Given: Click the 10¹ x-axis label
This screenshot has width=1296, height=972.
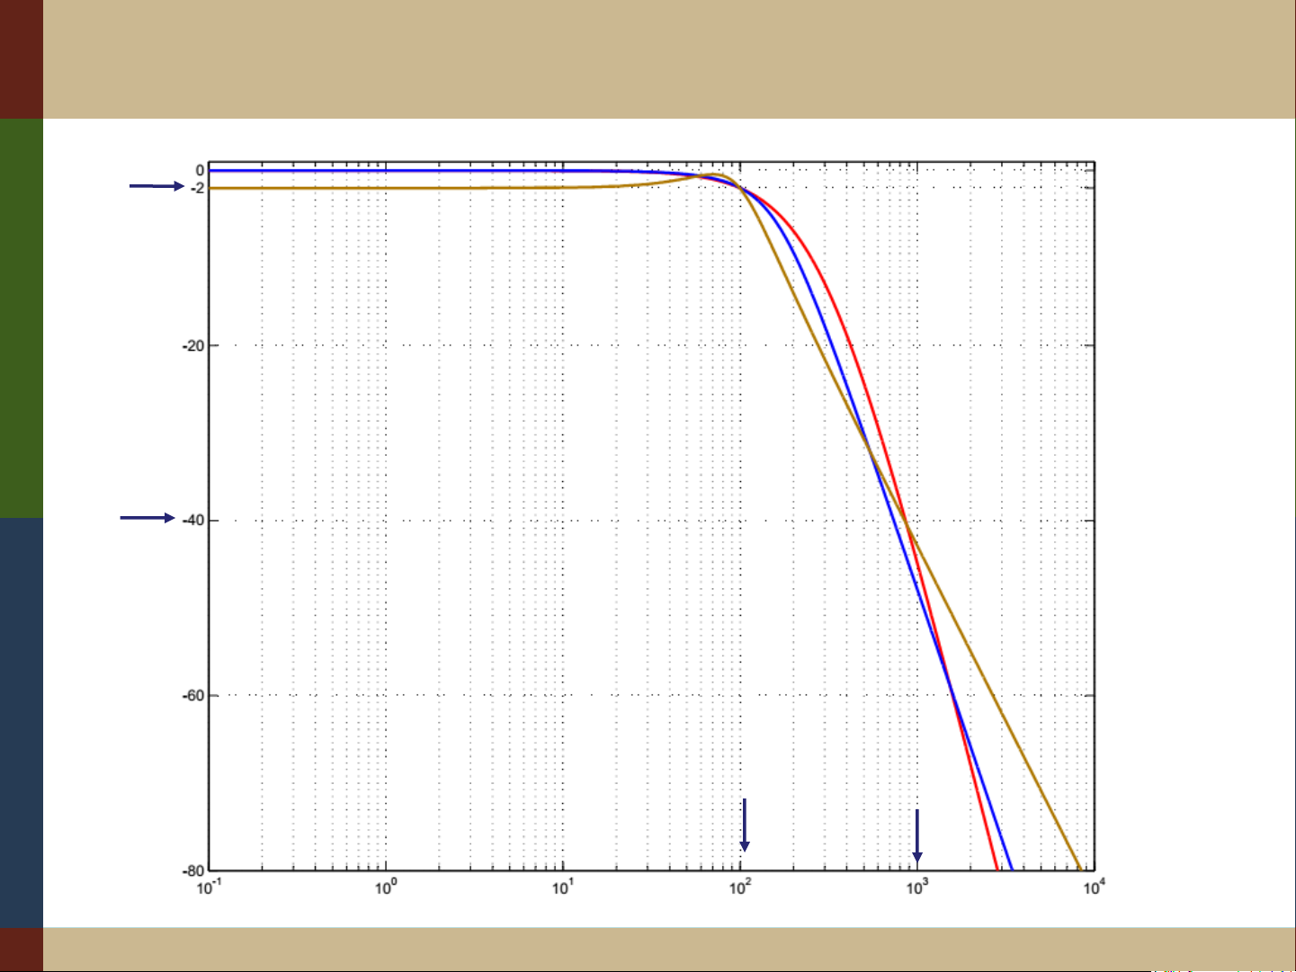Looking at the screenshot, I should 563,888.
